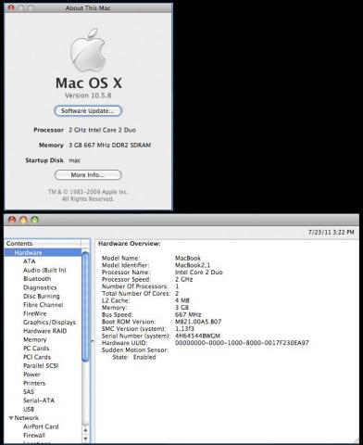The image size is (363, 445).
Task: Select Memory in the sidebar list
Action: [x=35, y=339]
